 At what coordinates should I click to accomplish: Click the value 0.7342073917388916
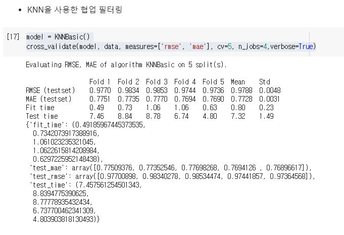(66, 133)
